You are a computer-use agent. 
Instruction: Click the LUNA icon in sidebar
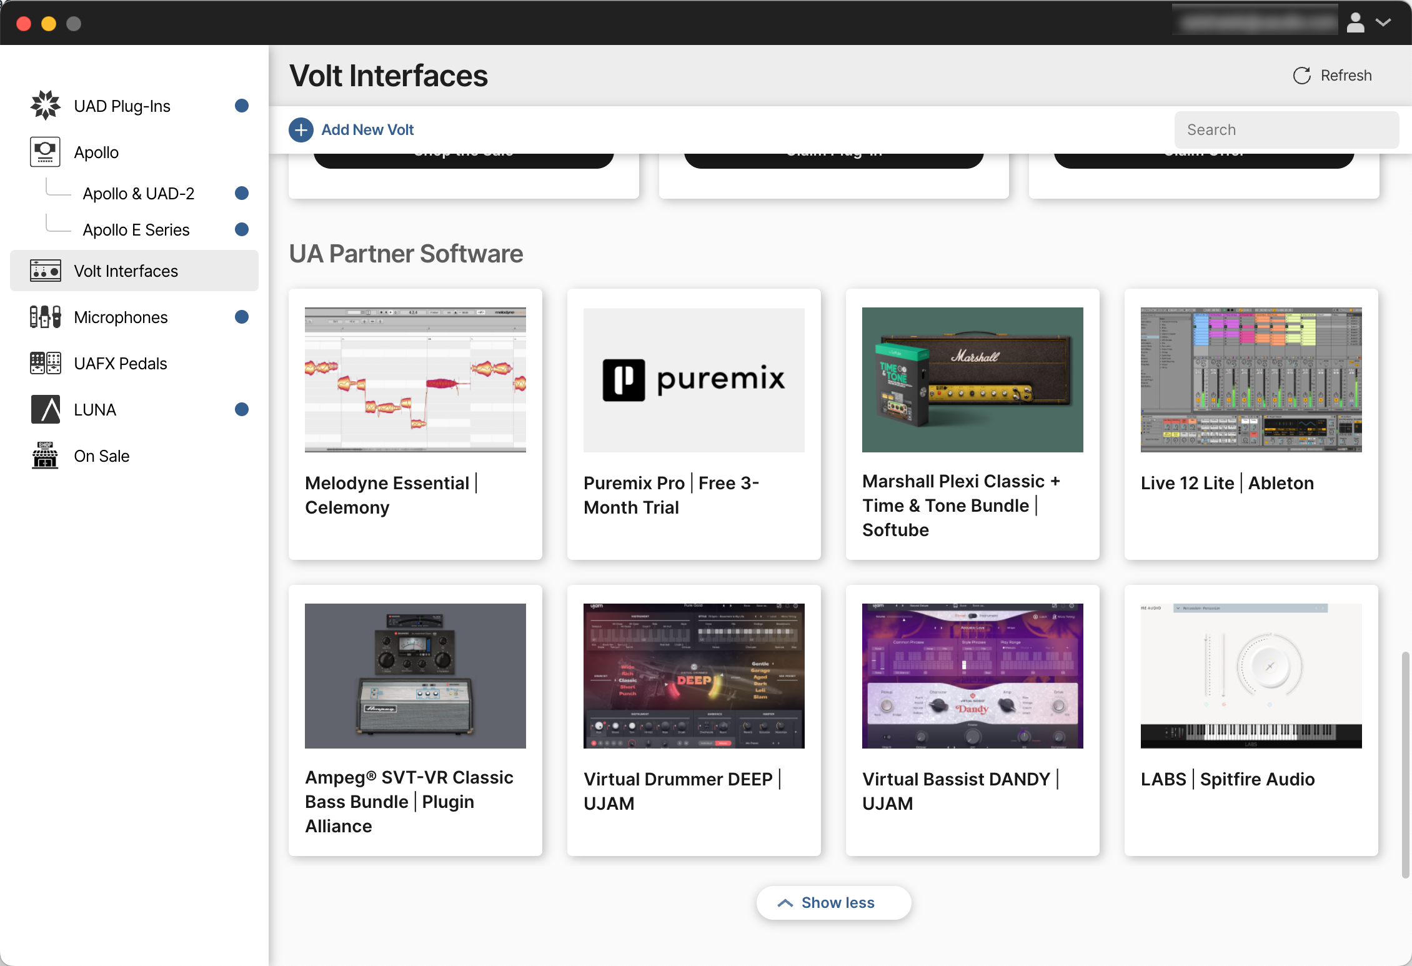[45, 409]
